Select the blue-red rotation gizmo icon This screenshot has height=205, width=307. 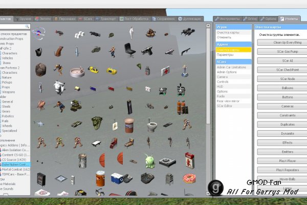39,33
